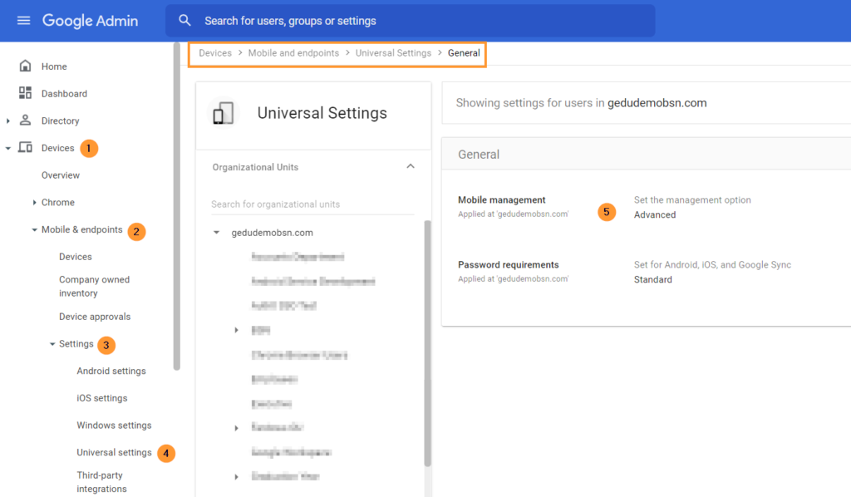Image resolution: width=851 pixels, height=497 pixels.
Task: Collapse the Organizational Units panel chevron
Action: pos(411,166)
